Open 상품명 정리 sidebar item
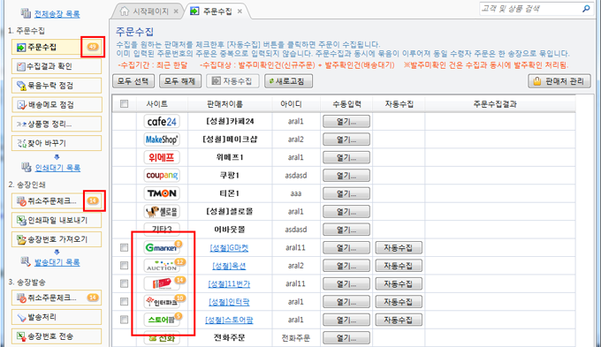 click(x=57, y=124)
